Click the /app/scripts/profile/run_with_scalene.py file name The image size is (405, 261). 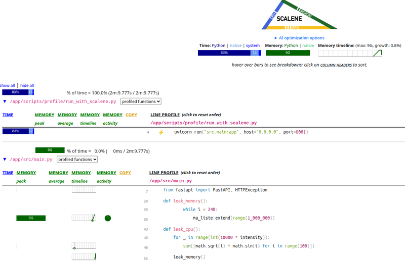[x=63, y=101]
